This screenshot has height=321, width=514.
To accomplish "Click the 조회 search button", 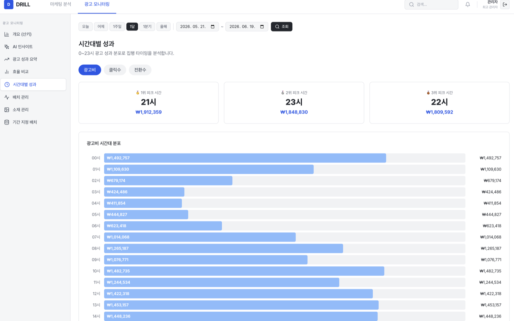I will (281, 27).
